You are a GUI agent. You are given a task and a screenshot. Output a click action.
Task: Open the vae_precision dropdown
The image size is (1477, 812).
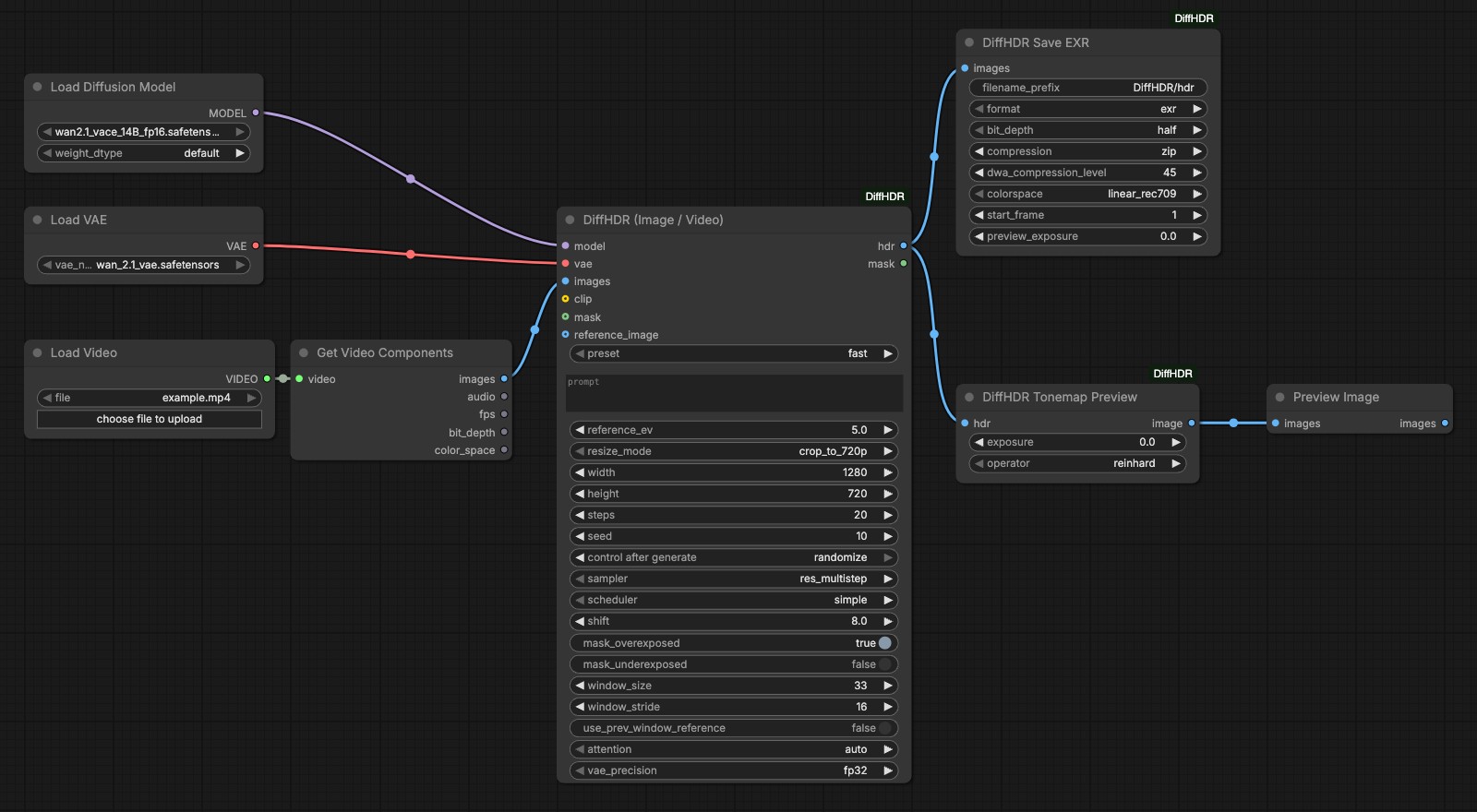[x=734, y=770]
